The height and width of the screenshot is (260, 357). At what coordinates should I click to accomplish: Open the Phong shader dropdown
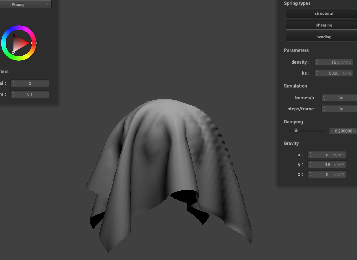point(25,4)
